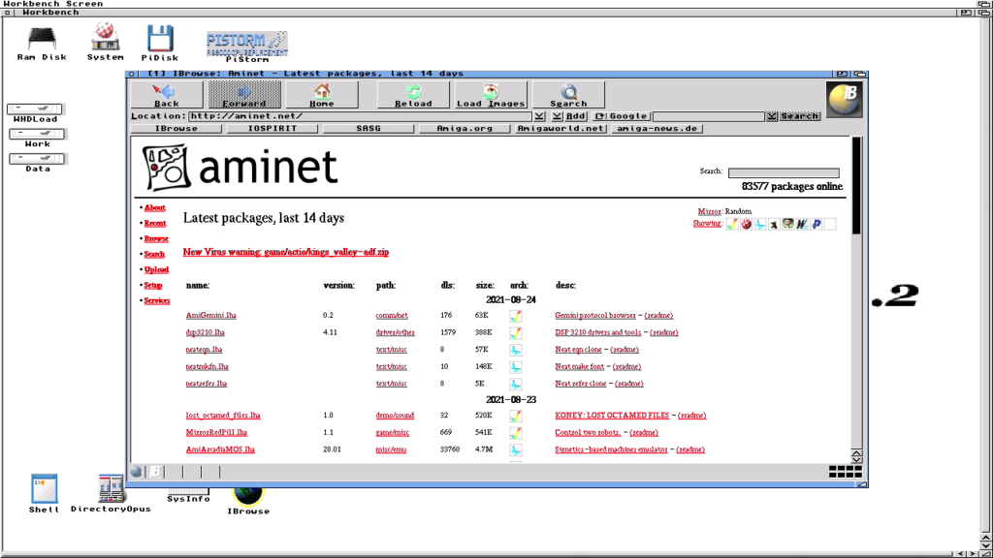This screenshot has height=558, width=993.
Task: Click the arch icon in neateqn.lha row
Action: [x=516, y=350]
